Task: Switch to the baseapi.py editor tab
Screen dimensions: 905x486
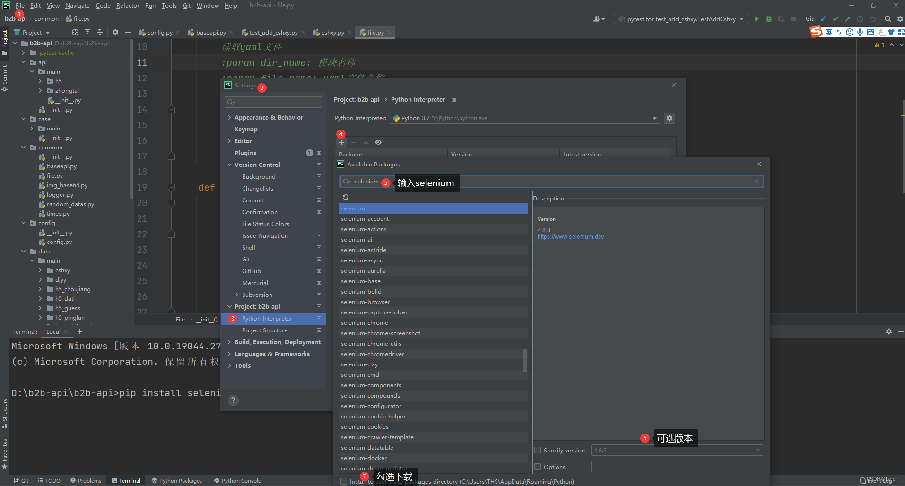Action: click(x=211, y=32)
